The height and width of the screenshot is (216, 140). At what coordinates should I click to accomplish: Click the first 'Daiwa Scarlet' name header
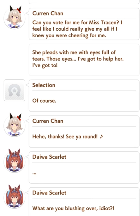click(x=49, y=157)
